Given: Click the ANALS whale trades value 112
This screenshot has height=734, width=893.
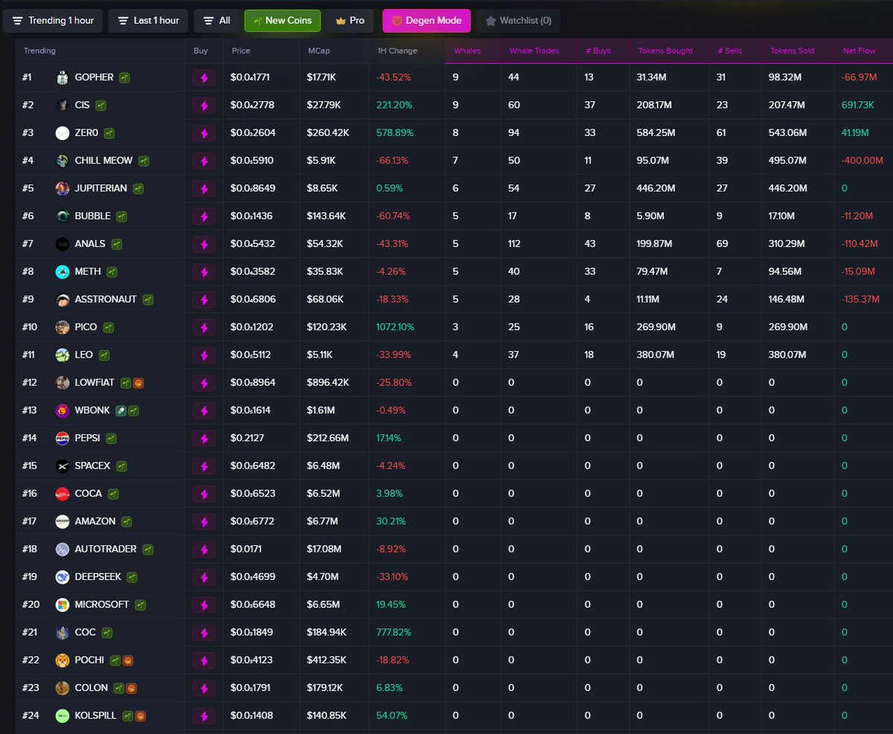Looking at the screenshot, I should pyautogui.click(x=514, y=244).
